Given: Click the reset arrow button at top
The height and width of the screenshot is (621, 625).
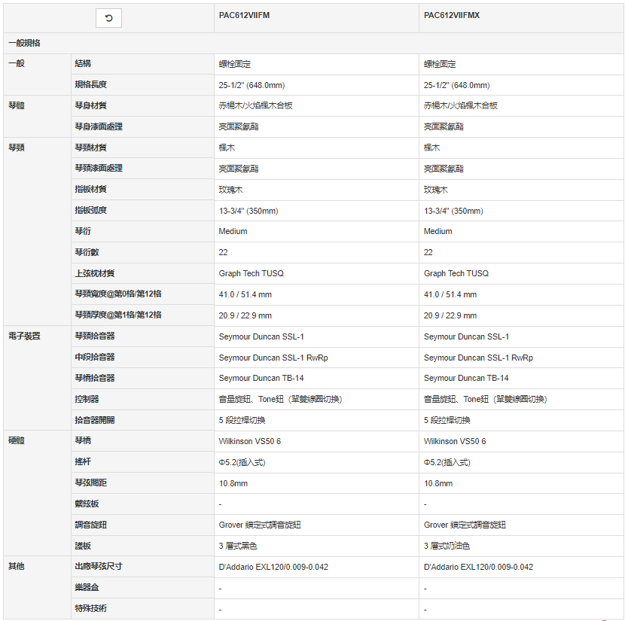Looking at the screenshot, I should click(108, 18).
